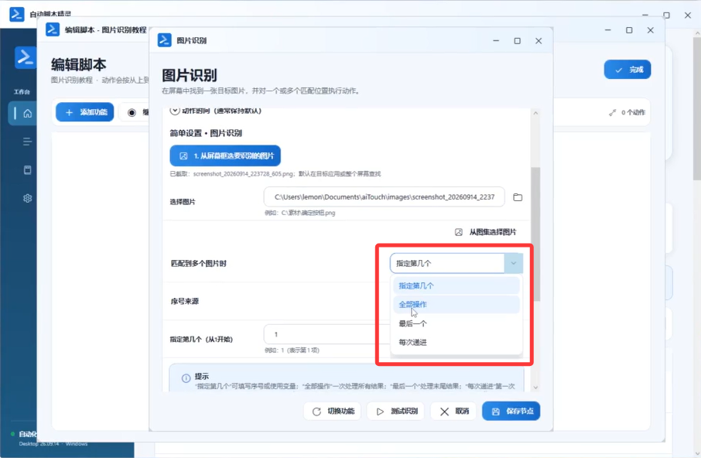Select 全部操作 in the dropdown list
The height and width of the screenshot is (458, 701).
pos(456,304)
